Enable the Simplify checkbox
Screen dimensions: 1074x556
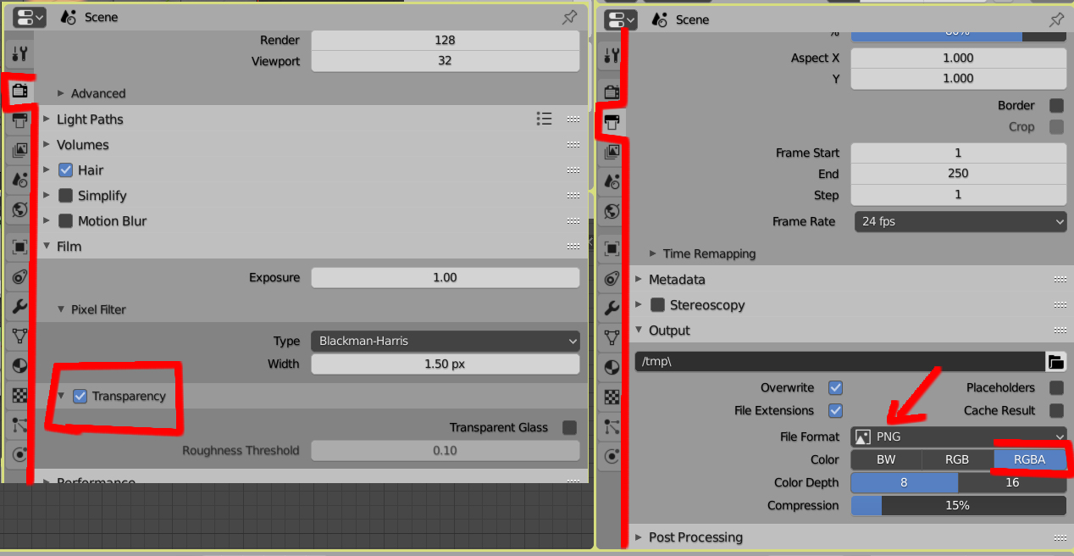point(65,195)
